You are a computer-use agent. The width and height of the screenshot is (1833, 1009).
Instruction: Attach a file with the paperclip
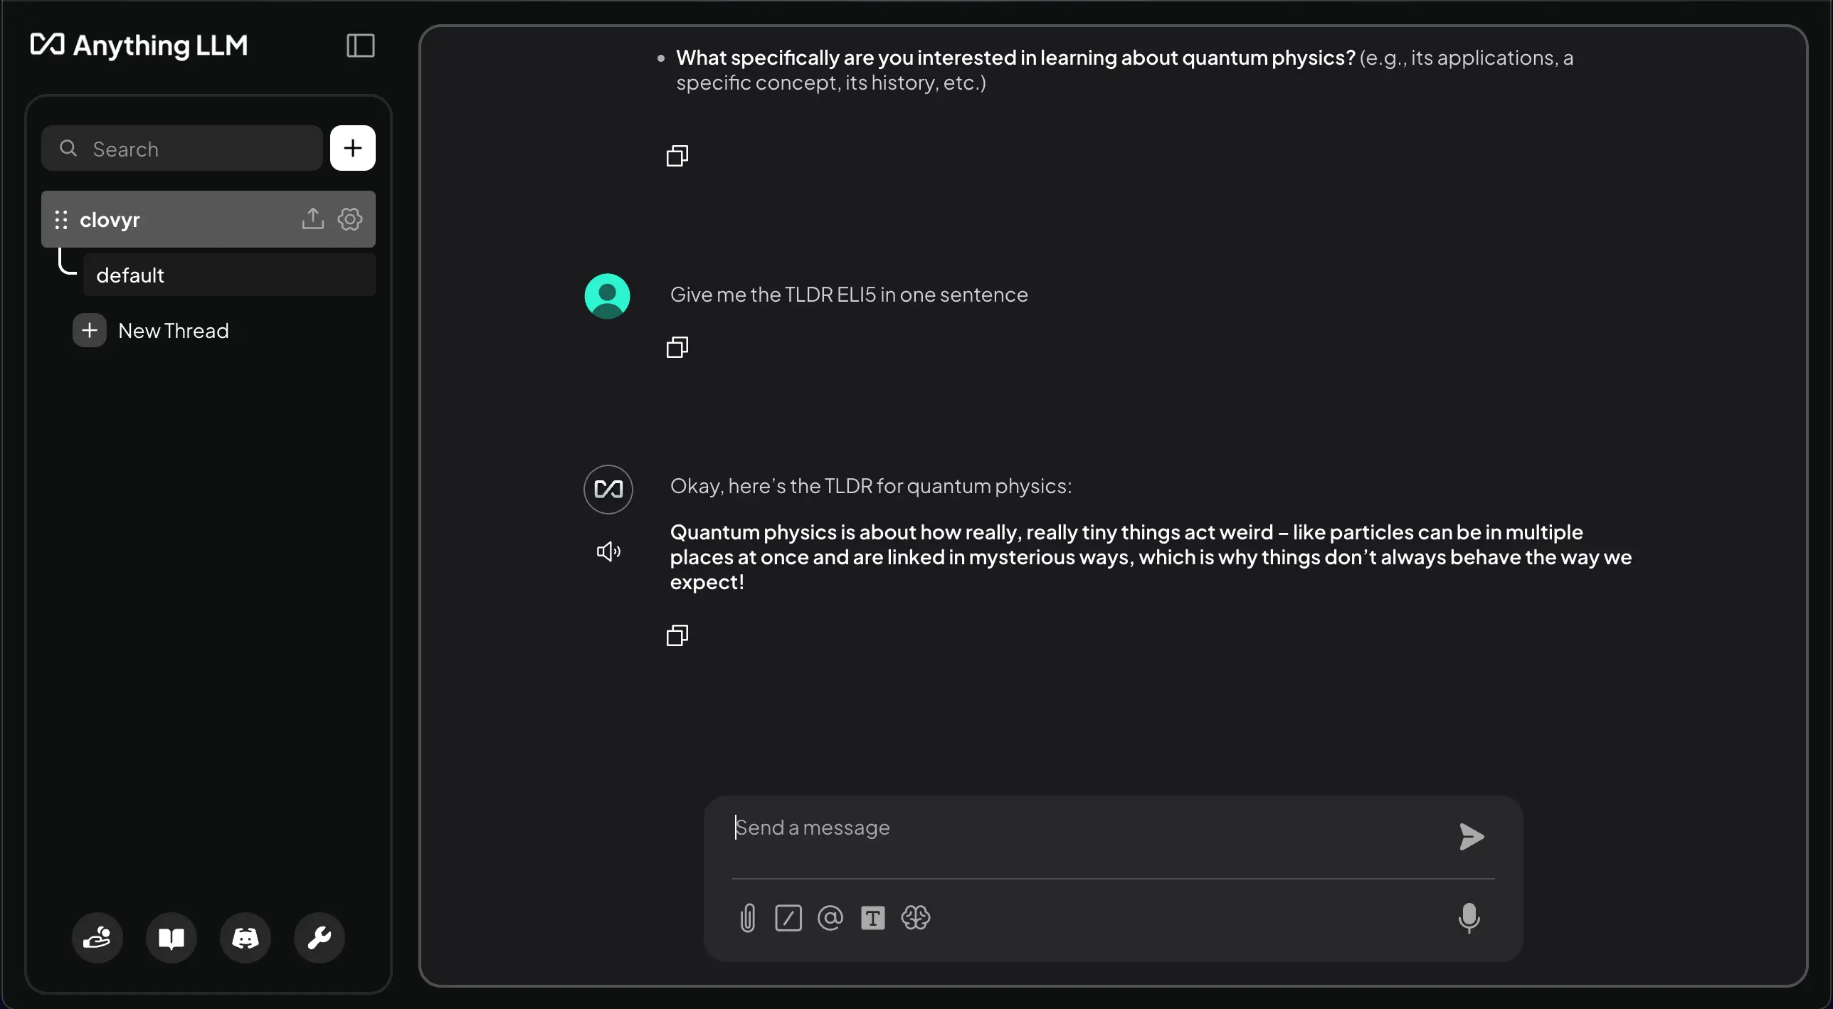(x=747, y=918)
